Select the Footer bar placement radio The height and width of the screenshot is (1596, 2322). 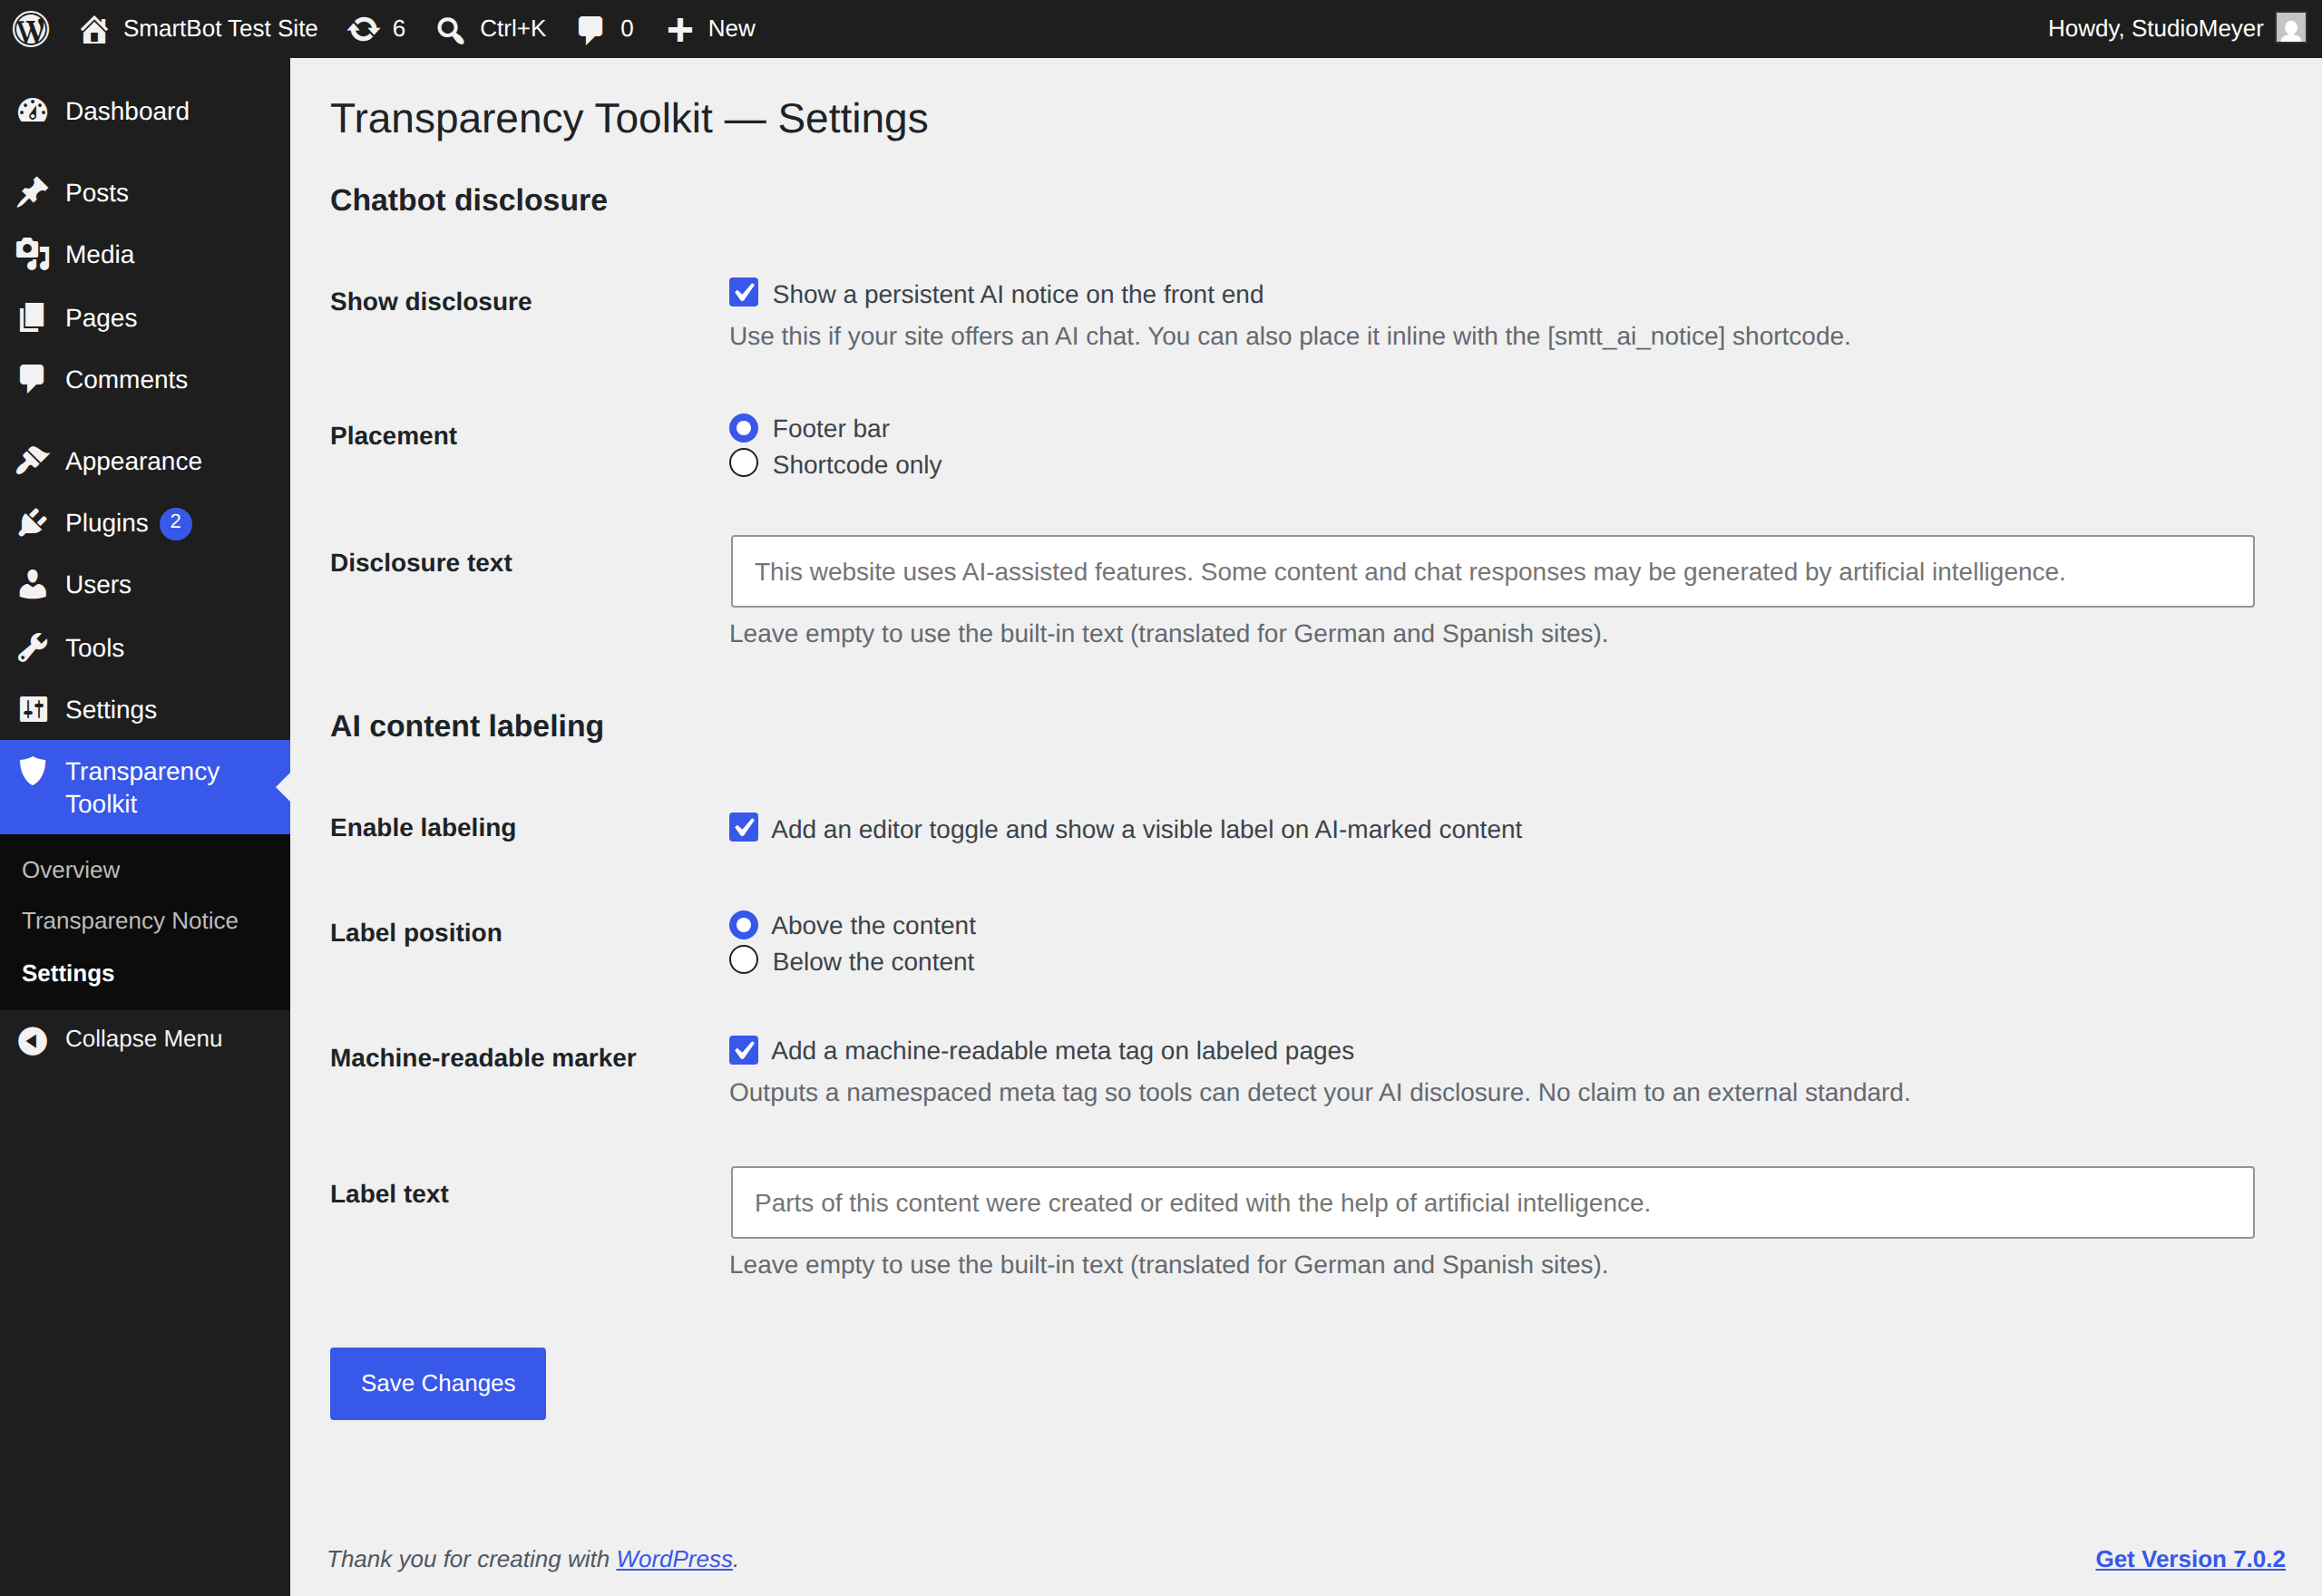(743, 428)
